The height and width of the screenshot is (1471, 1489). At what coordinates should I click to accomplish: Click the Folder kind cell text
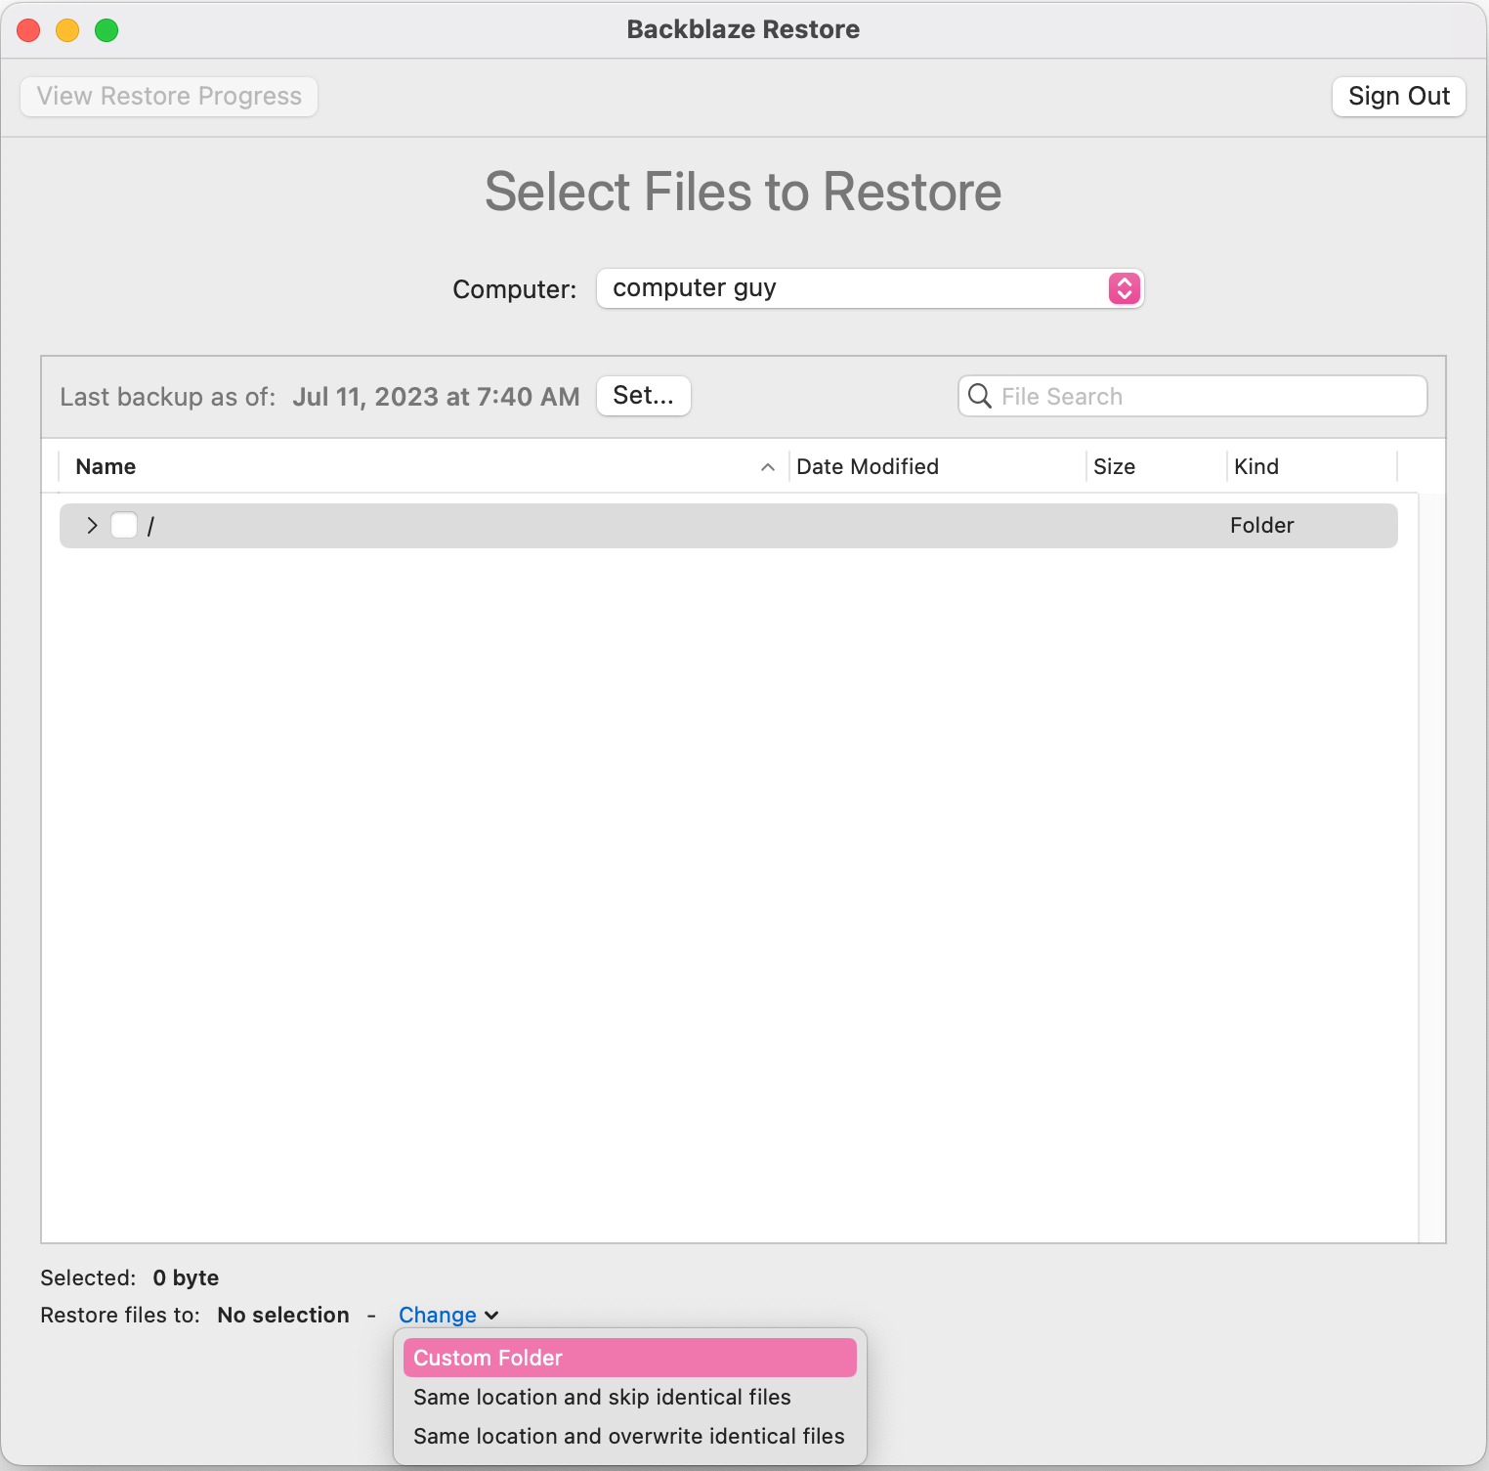(x=1261, y=526)
